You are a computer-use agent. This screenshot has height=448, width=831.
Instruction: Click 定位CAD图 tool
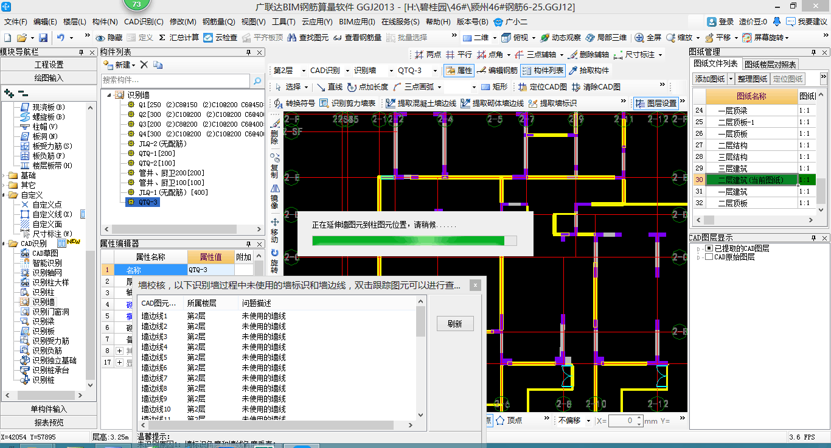[x=543, y=87]
